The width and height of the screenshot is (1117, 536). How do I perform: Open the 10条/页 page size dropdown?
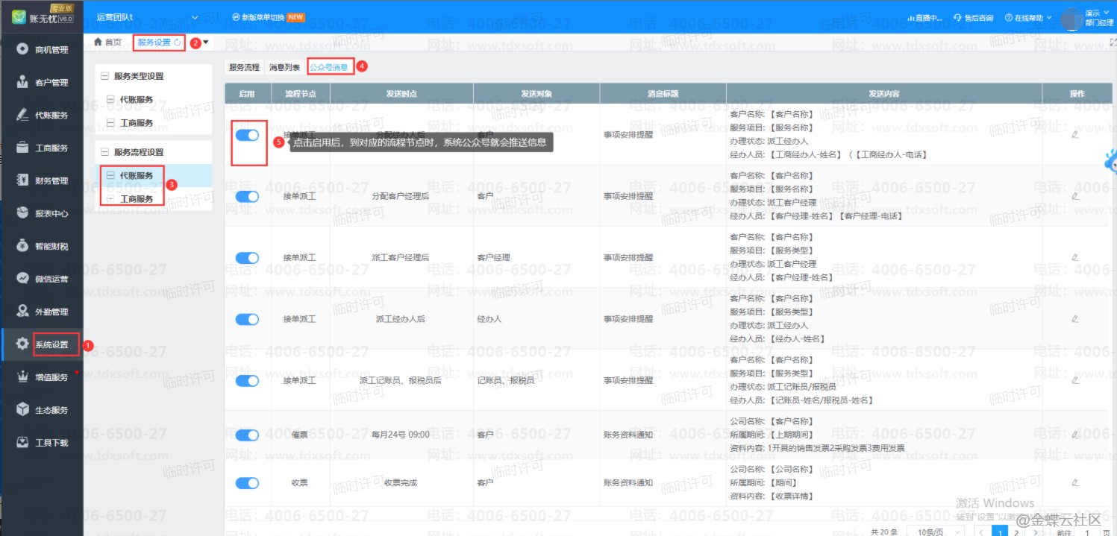point(936,532)
